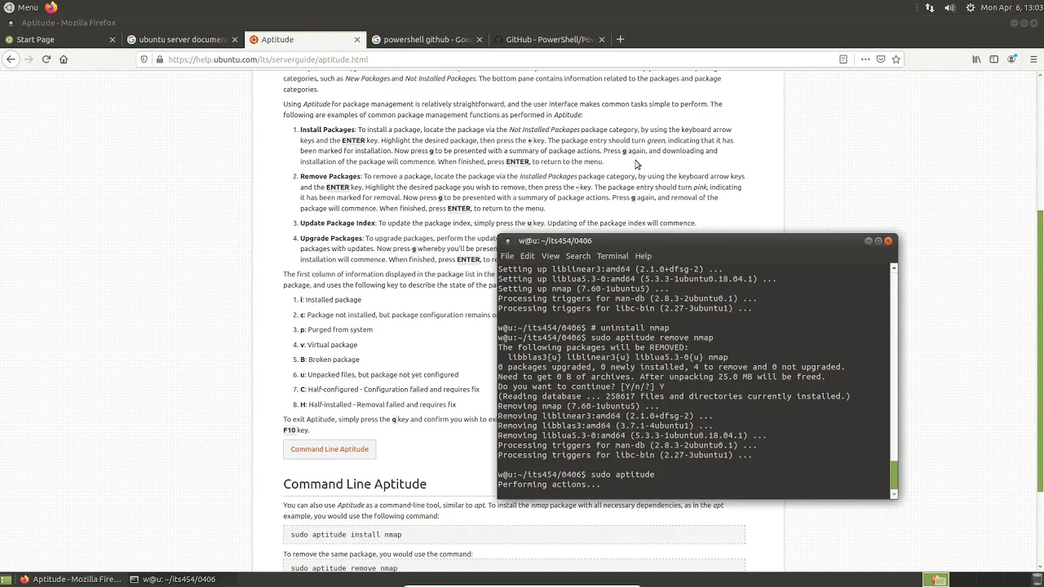Activate Aptitude Firefox window in the taskbar
Image resolution: width=1044 pixels, height=587 pixels.
click(x=71, y=580)
